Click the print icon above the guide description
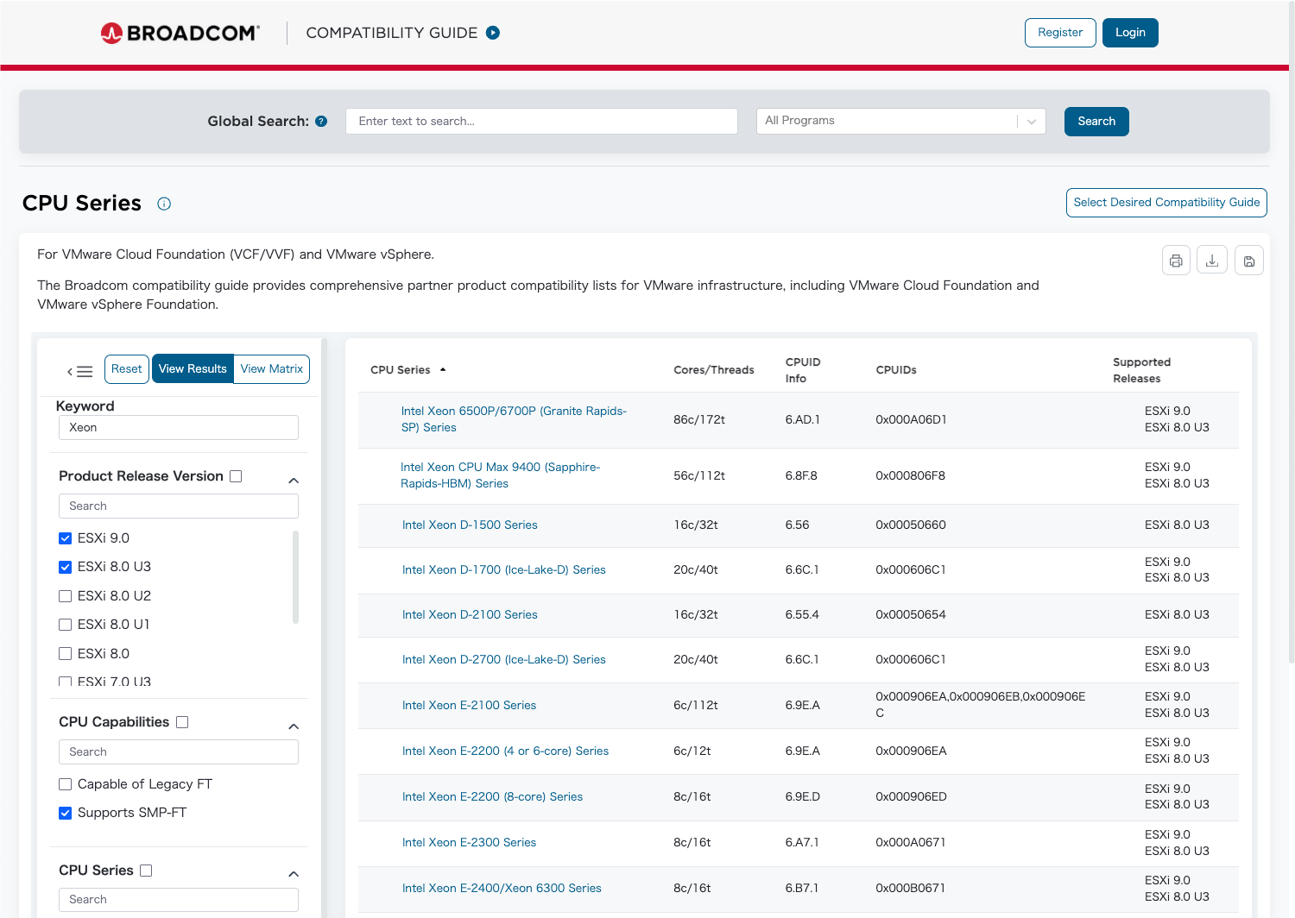The image size is (1295, 918). point(1175,260)
